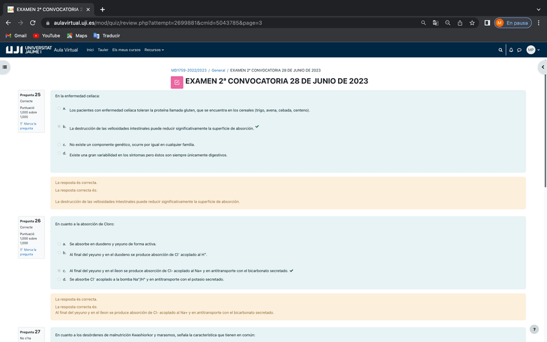This screenshot has height=342, width=547.
Task: Click the help question mark button
Action: click(x=533, y=329)
